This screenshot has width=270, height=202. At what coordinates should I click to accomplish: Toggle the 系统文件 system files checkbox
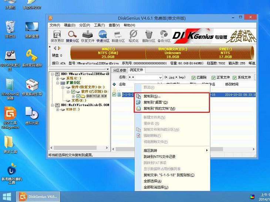(234, 78)
